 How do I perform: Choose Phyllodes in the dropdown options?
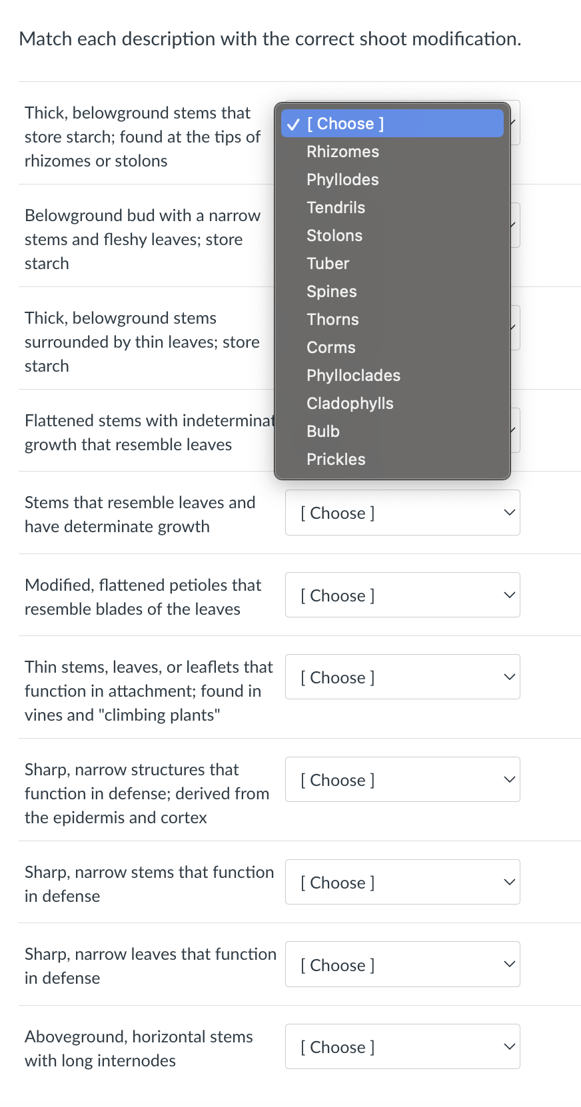tap(392, 180)
